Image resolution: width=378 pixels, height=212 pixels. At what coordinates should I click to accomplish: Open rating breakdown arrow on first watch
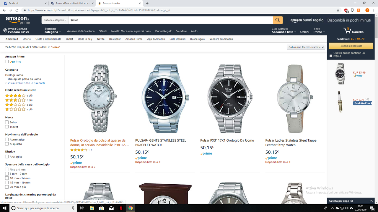[89, 150]
